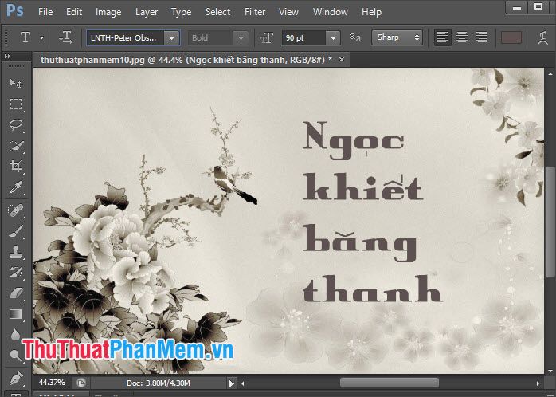Click the Doc: 3.80M/4.30M status text
Viewport: 556px width, 397px height.
(x=159, y=383)
